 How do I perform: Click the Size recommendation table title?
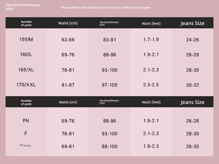[x=23, y=7]
